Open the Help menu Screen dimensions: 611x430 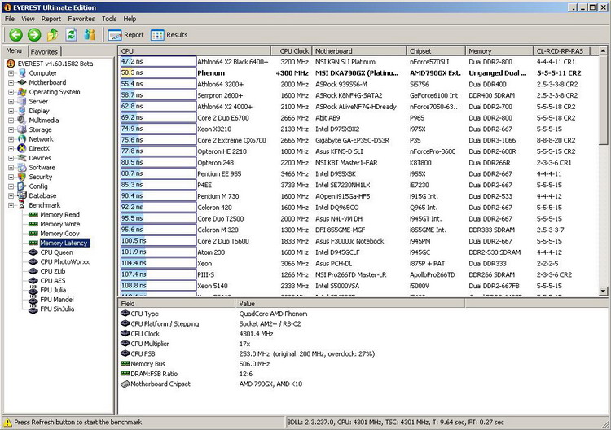pos(130,19)
